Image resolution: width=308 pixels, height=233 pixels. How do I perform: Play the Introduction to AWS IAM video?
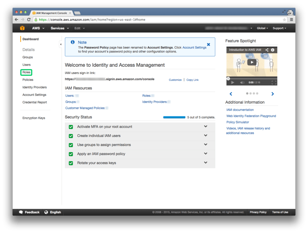click(252, 62)
